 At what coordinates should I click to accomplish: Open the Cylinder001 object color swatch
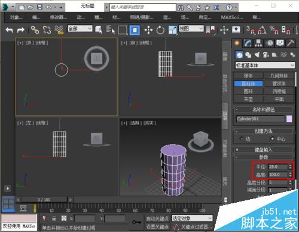pos(289,119)
